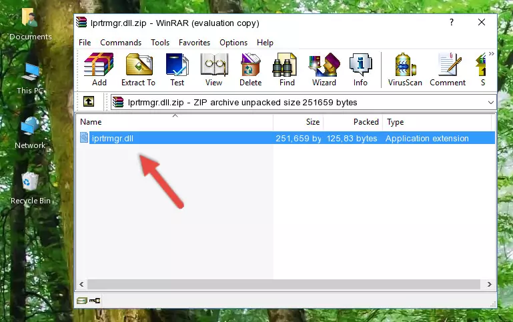Click the archive icon in the address bar
513x322 pixels.
[x=118, y=102]
